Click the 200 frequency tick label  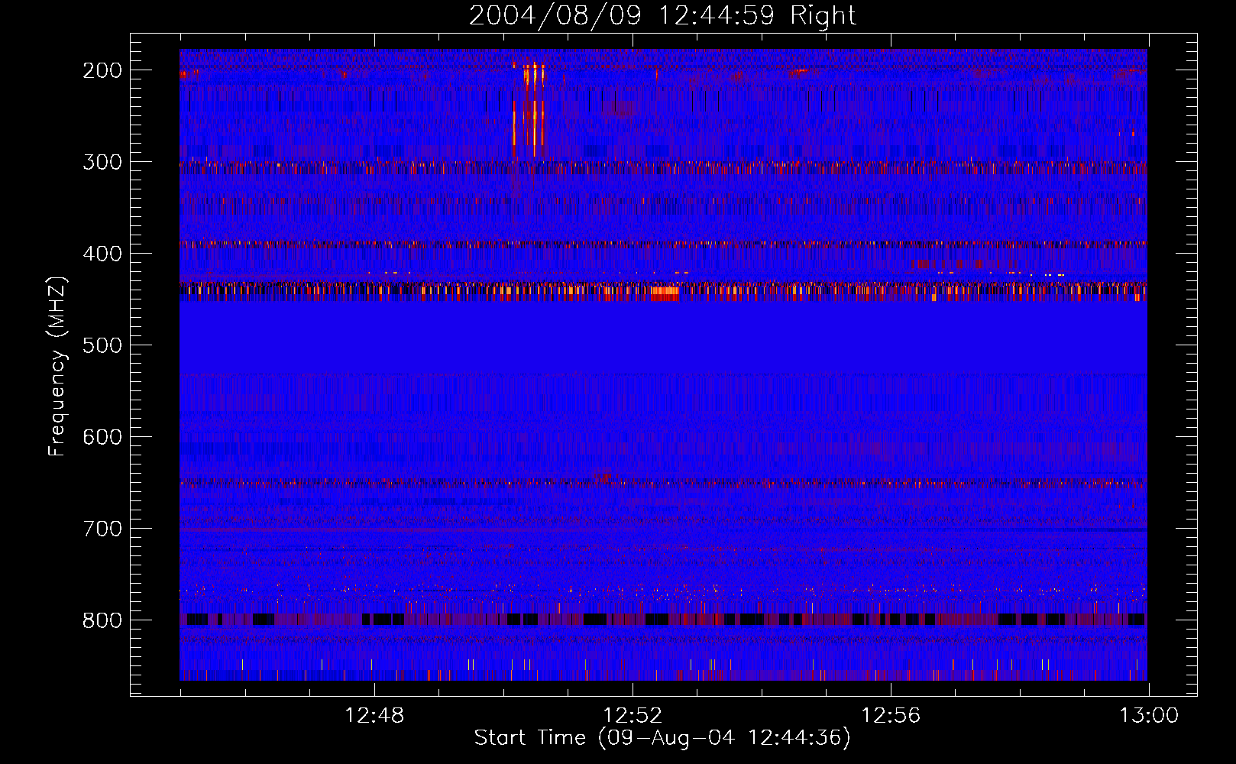pos(102,70)
